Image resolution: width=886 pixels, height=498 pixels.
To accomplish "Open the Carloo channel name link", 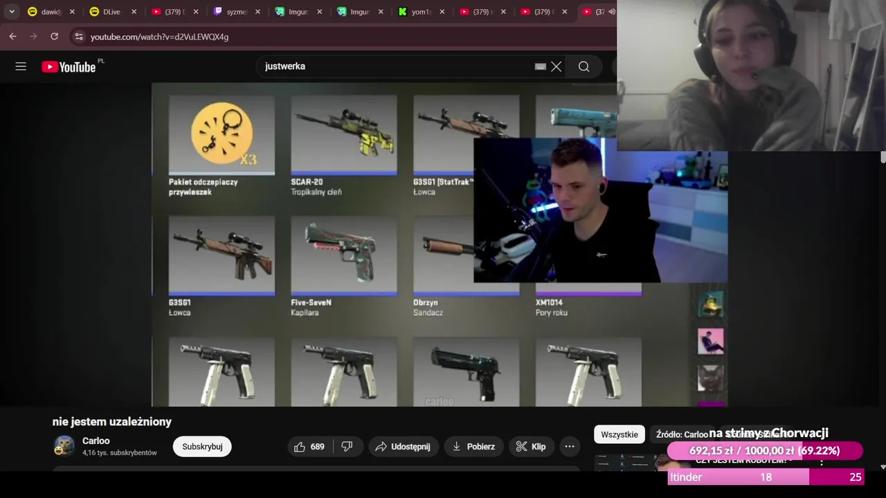I will [x=96, y=441].
